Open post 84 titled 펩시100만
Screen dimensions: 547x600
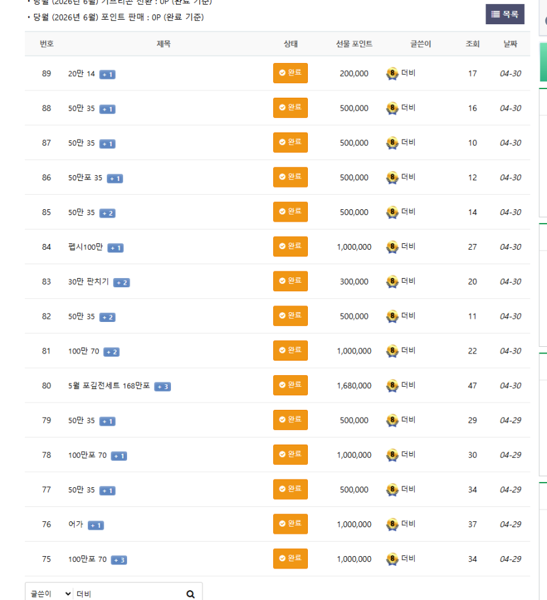pyautogui.click(x=85, y=247)
